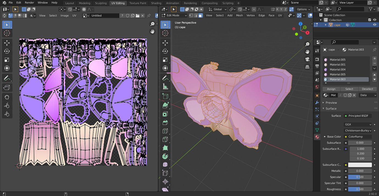The width and height of the screenshot is (379, 196).
Task: Open the Render menu
Action: (x=29, y=2)
